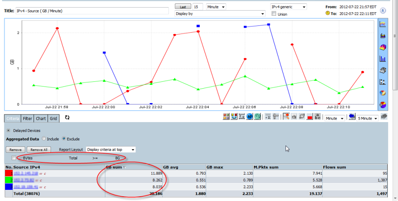Screen dimensions: 398x201
Task: Collapse panel with the double chevron icon
Action: point(383,11)
